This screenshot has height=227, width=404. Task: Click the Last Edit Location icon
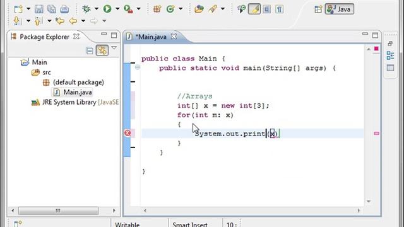click(60, 21)
